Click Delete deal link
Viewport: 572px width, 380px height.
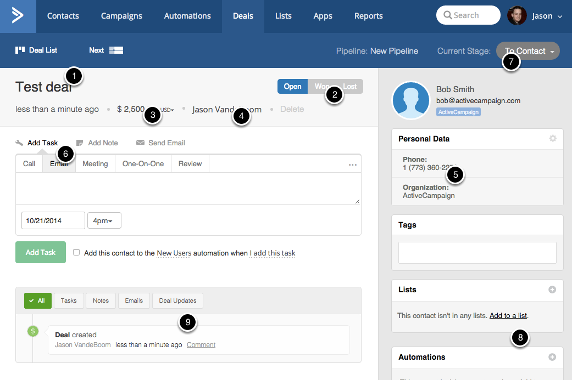click(292, 109)
